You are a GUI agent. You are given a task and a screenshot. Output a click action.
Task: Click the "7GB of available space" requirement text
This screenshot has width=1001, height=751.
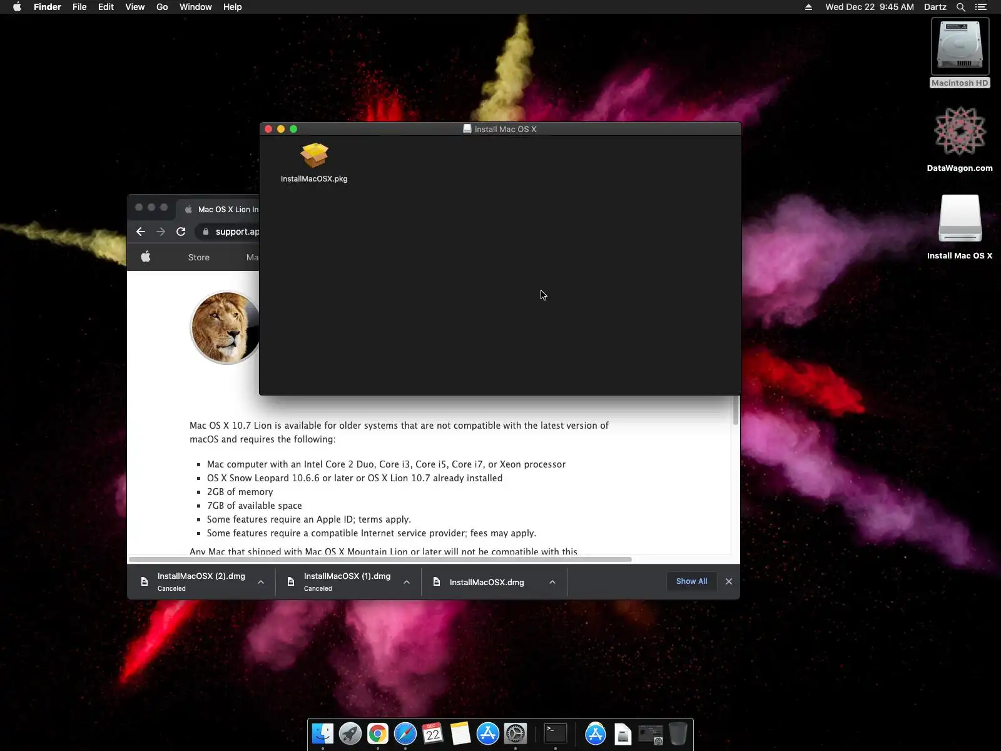point(254,506)
